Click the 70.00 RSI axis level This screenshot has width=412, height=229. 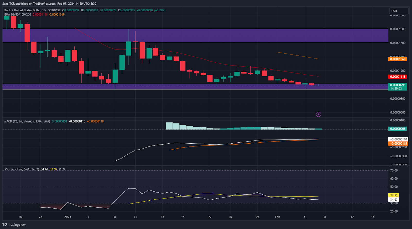click(394, 170)
